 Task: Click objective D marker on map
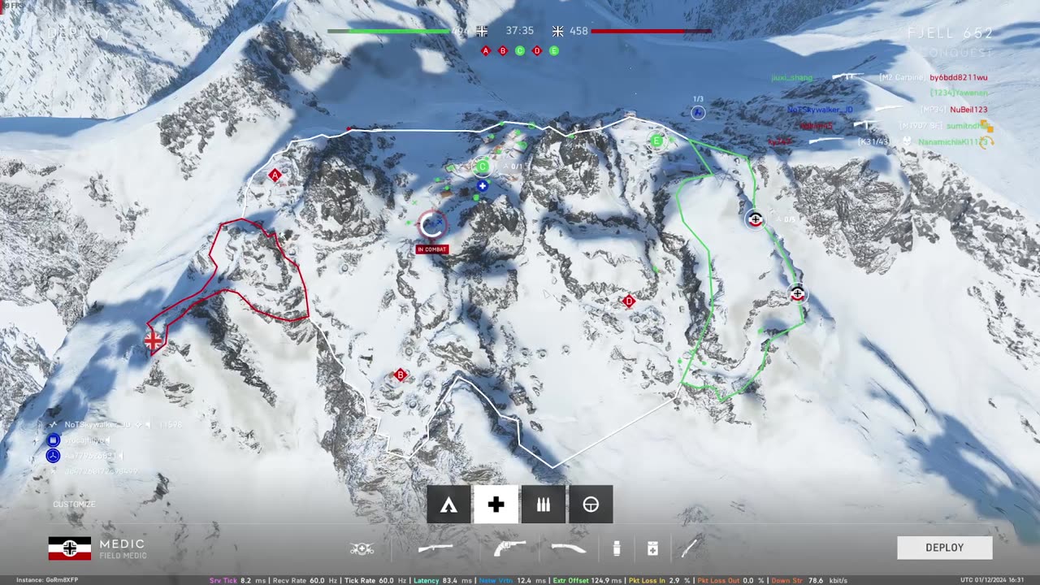[628, 301]
